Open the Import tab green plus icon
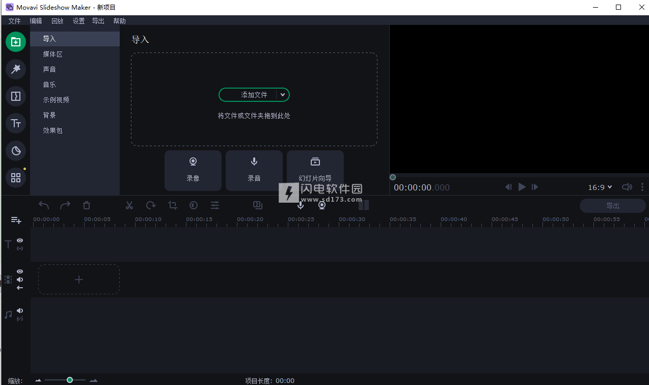Viewport: 649px width, 385px height. tap(16, 42)
